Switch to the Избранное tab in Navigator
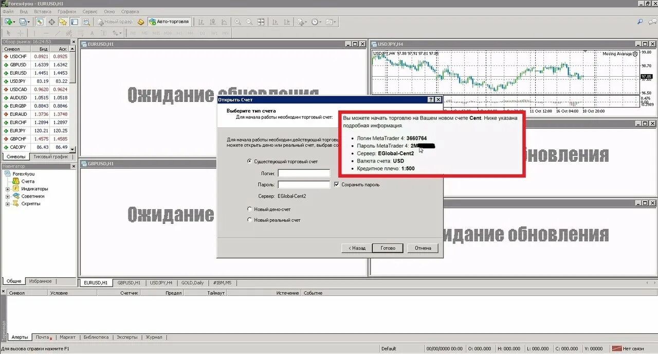This screenshot has width=658, height=354. pos(40,281)
